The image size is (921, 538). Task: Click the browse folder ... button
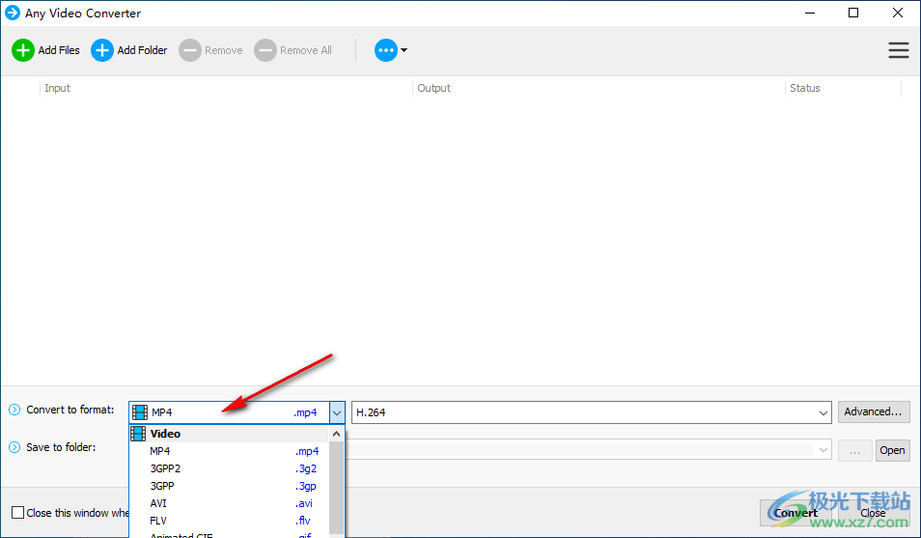(854, 450)
